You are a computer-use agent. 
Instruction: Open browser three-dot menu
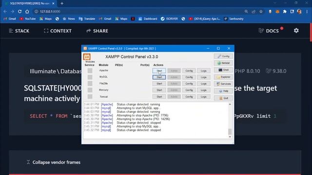tap(307, 12)
